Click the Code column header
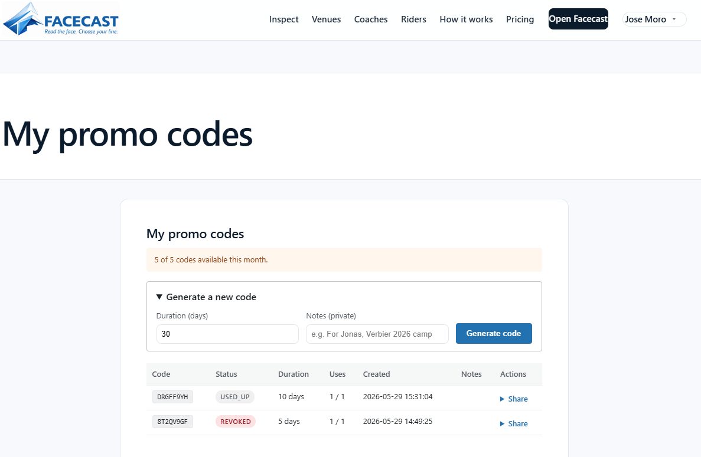This screenshot has height=457, width=701. pos(161,374)
